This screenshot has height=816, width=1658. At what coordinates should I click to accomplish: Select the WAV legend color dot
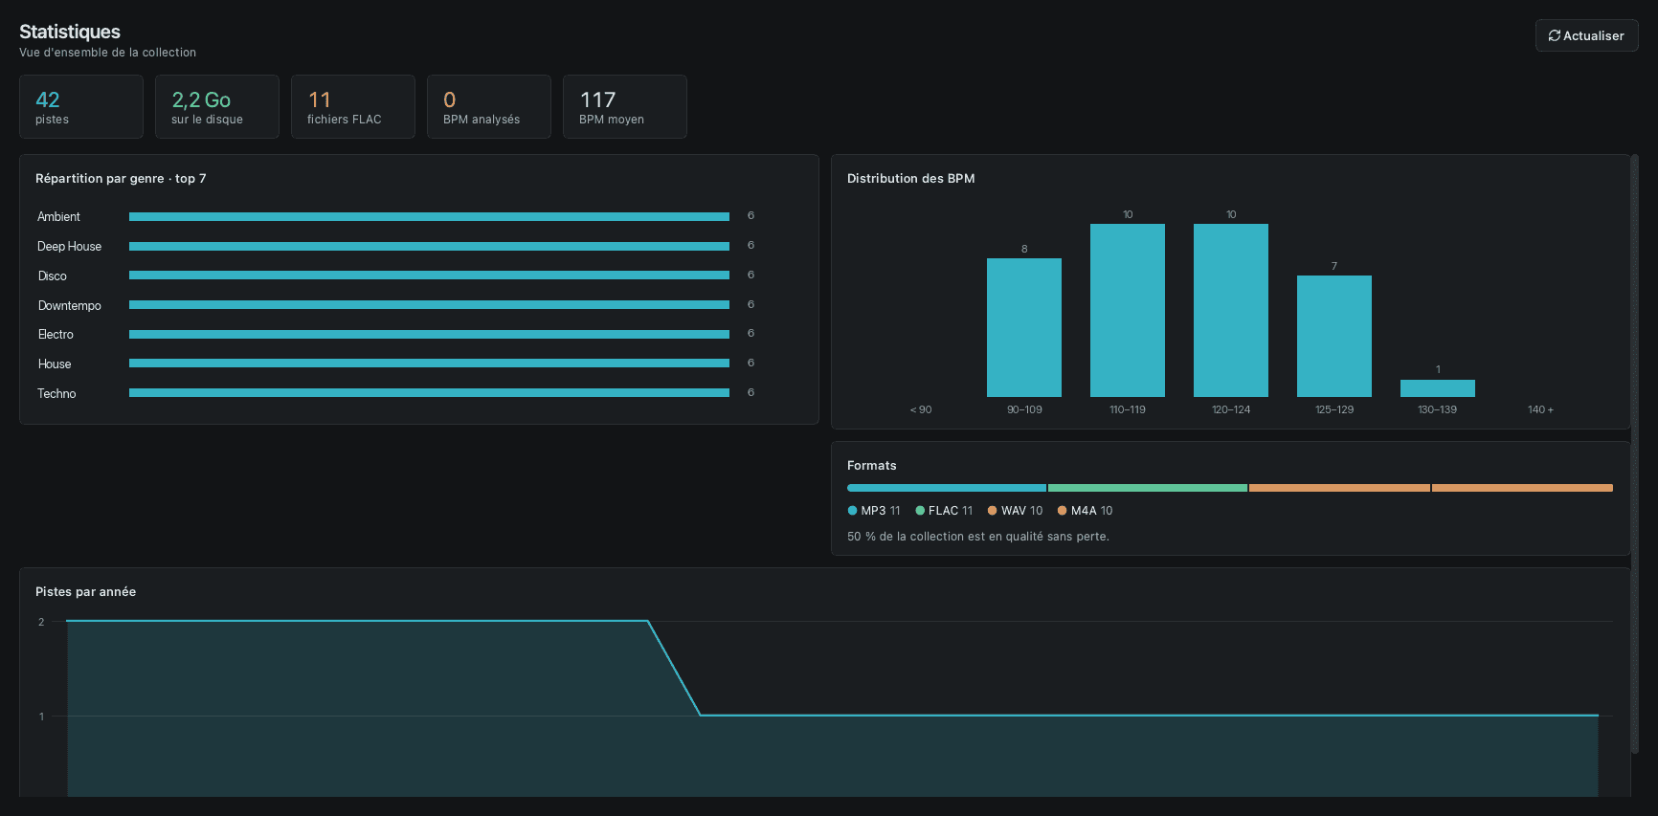click(x=993, y=511)
